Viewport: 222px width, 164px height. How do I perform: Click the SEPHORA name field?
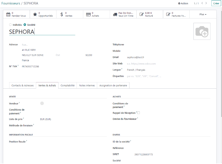pos(42,32)
